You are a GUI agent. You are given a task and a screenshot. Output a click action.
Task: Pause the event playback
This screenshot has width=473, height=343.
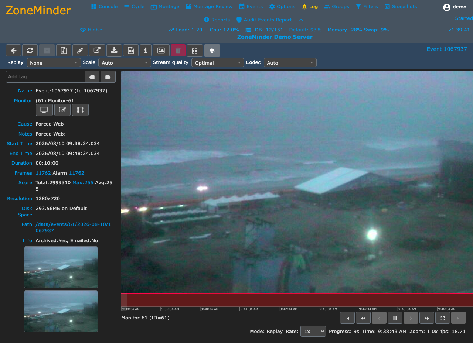click(395, 318)
